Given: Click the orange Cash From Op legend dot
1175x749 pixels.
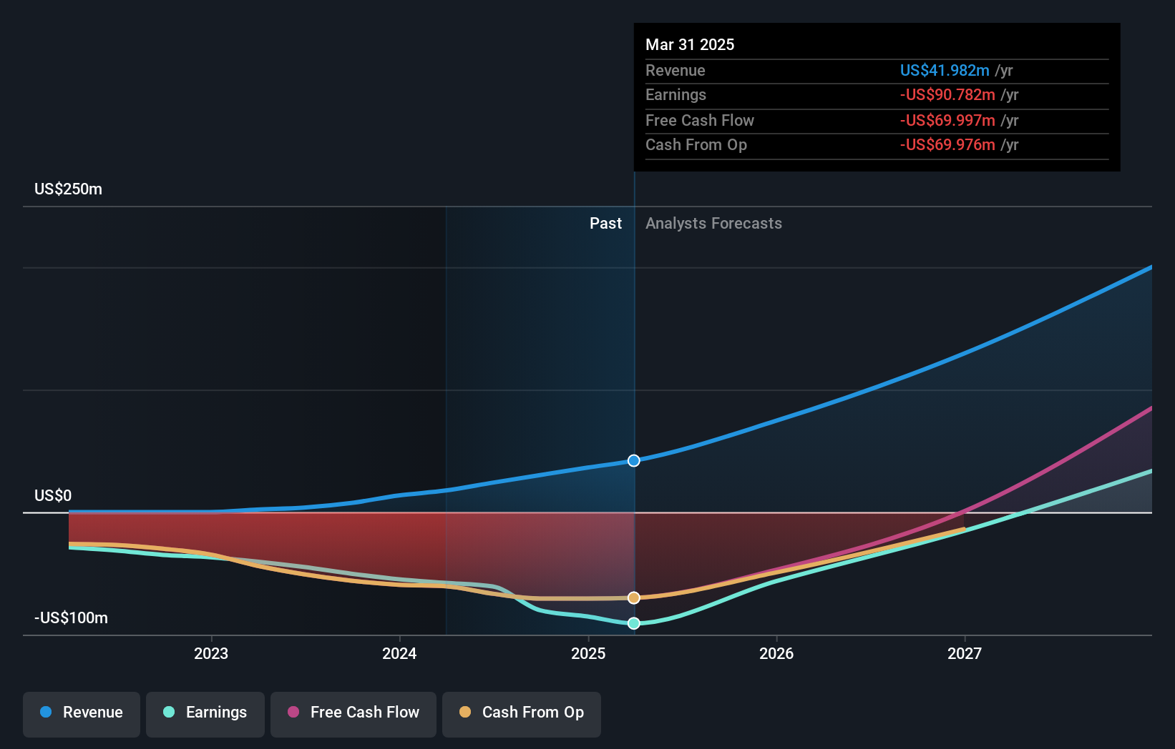Looking at the screenshot, I should pyautogui.click(x=465, y=712).
